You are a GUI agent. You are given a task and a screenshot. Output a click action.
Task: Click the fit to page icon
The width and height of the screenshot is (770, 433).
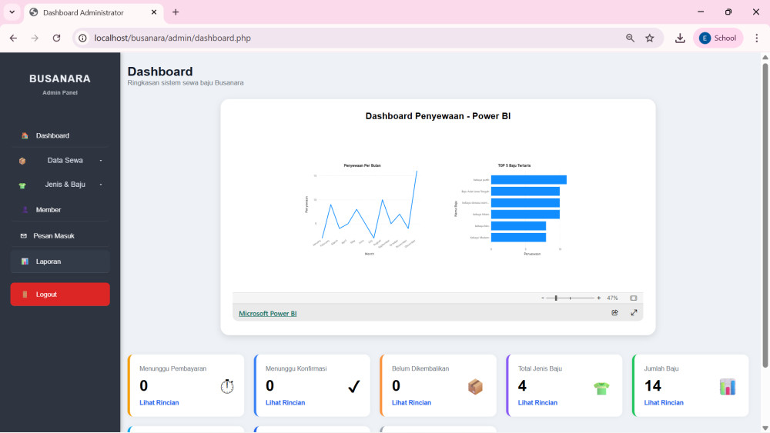coord(633,298)
